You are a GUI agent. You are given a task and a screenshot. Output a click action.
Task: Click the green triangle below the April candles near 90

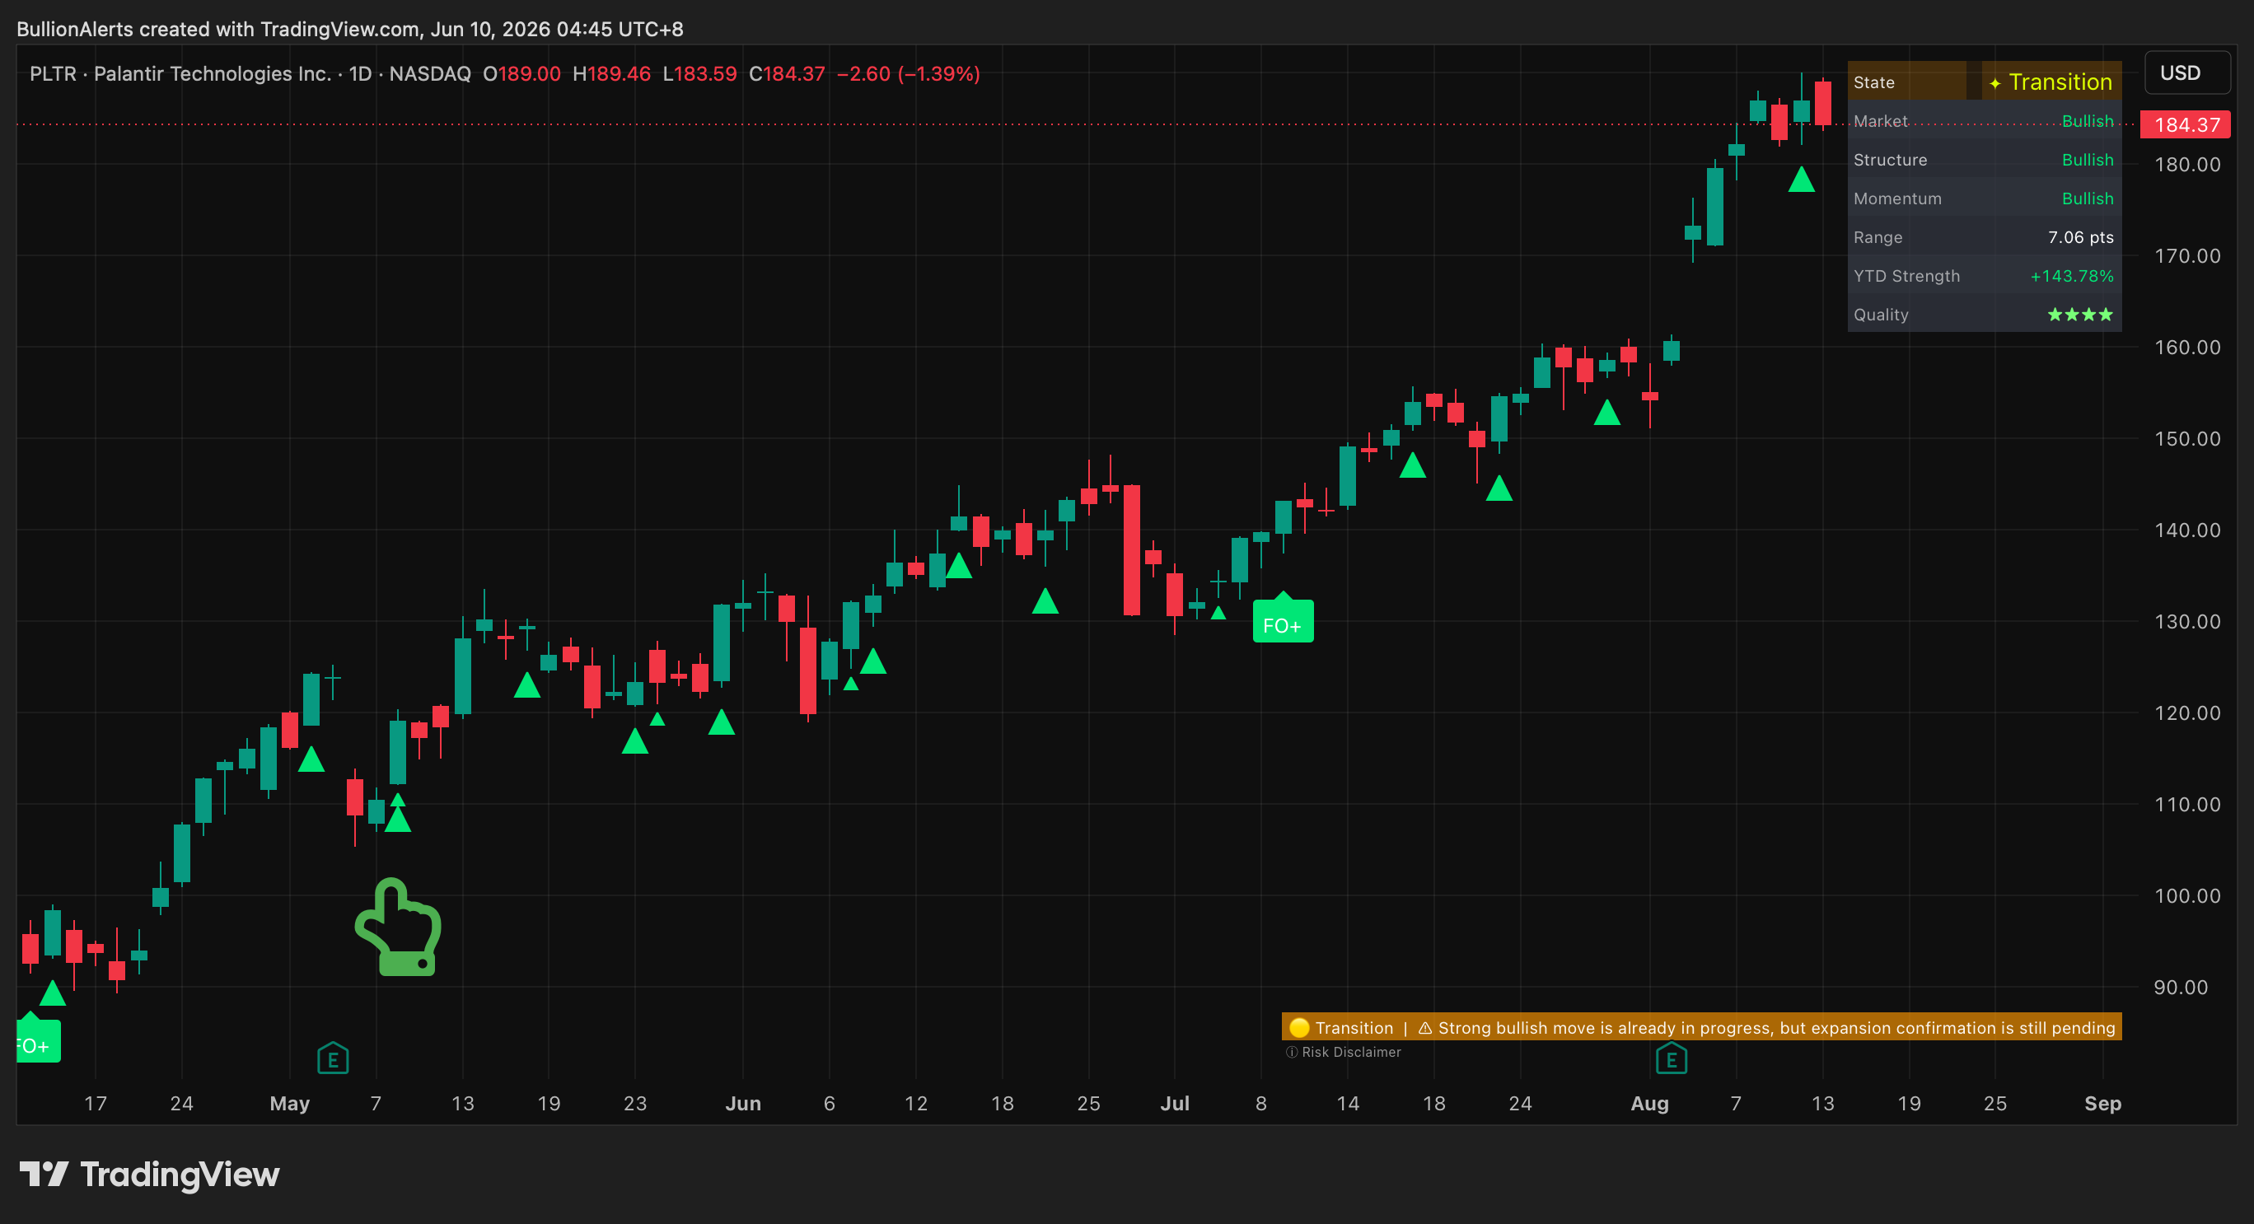point(53,993)
